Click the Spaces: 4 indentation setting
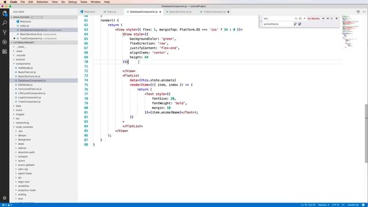 tap(324, 205)
